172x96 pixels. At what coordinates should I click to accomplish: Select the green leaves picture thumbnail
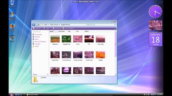click(x=66, y=39)
